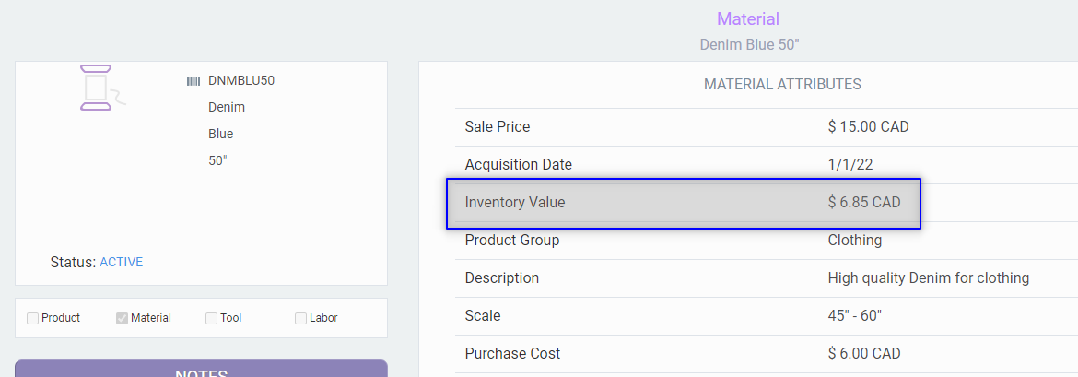This screenshot has height=377, width=1078.
Task: Click the Sale Price value $ 15.00 CAD
Action: click(x=868, y=127)
